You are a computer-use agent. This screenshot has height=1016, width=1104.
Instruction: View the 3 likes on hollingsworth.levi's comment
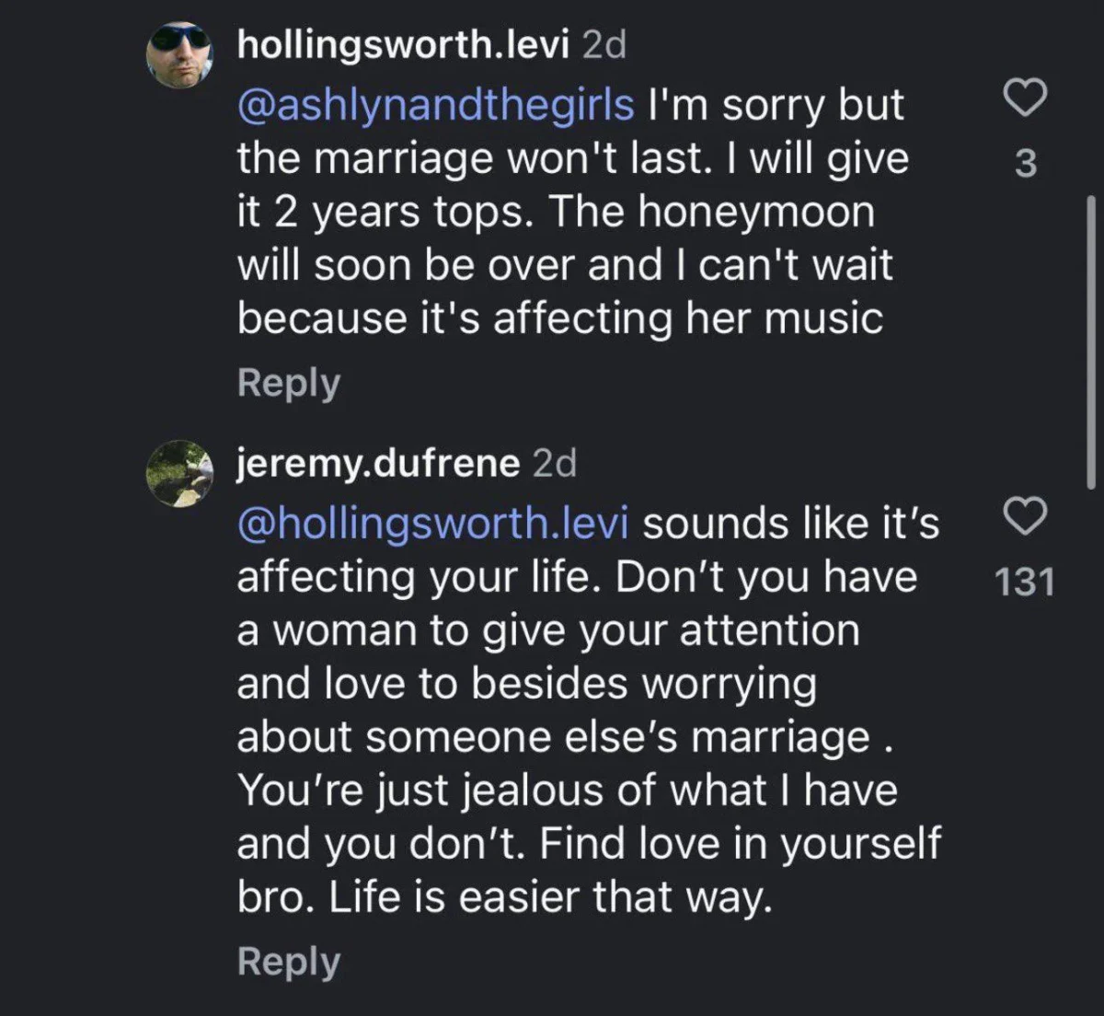click(1024, 164)
